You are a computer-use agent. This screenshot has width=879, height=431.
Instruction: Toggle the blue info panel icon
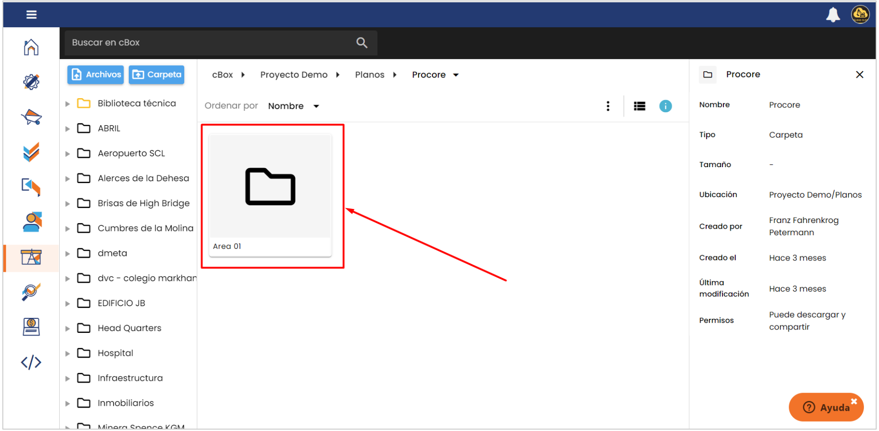(x=665, y=106)
